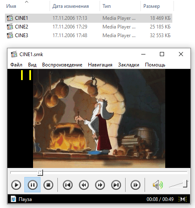Sort by the Дата изменения column header
The image size is (195, 208).
coord(71,6)
